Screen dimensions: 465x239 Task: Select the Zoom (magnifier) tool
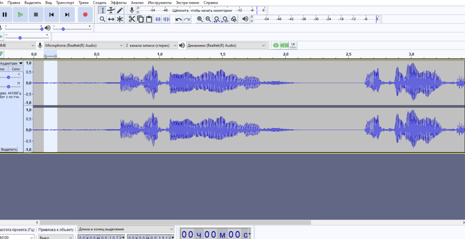[103, 19]
